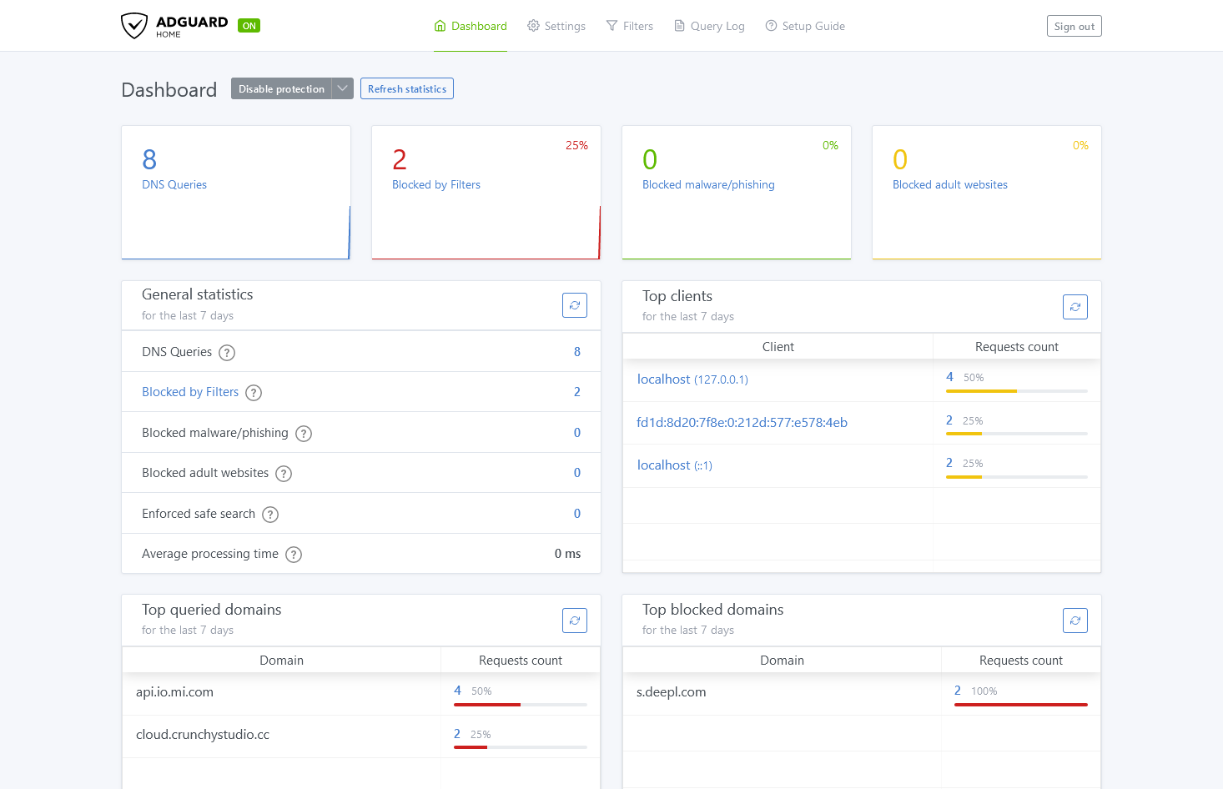Expand the Disable protection dropdown arrow

[342, 88]
